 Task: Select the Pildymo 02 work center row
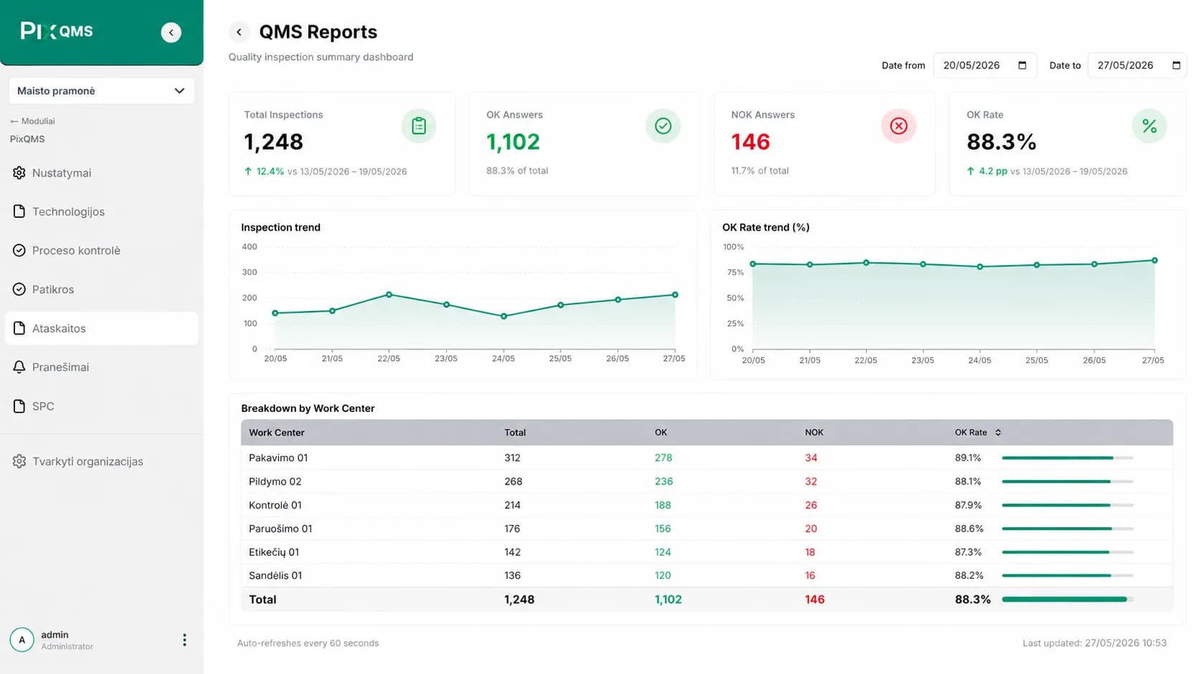[707, 481]
